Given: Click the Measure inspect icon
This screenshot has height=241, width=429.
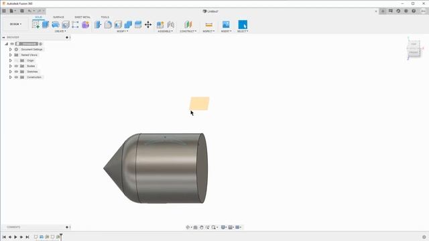Looking at the screenshot, I should point(208,25).
